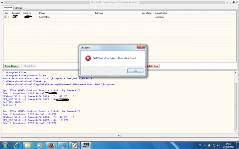This screenshot has width=239, height=149.
Task: Click the 0% progress bar
Action: pos(119,136)
